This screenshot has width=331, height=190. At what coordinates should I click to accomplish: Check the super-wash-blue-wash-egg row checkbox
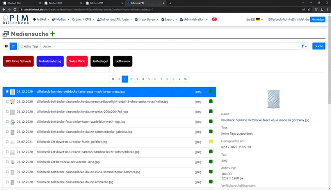7,121
